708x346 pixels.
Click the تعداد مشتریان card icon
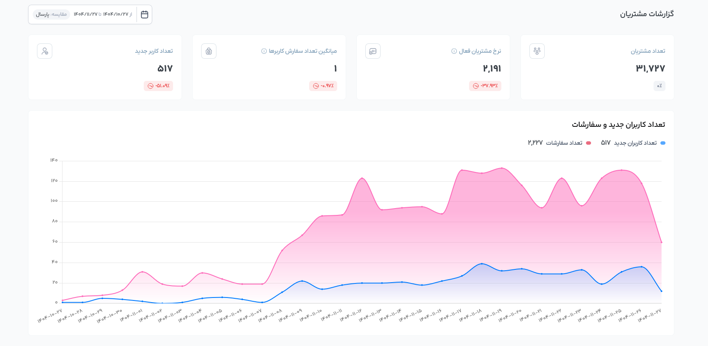tap(537, 51)
